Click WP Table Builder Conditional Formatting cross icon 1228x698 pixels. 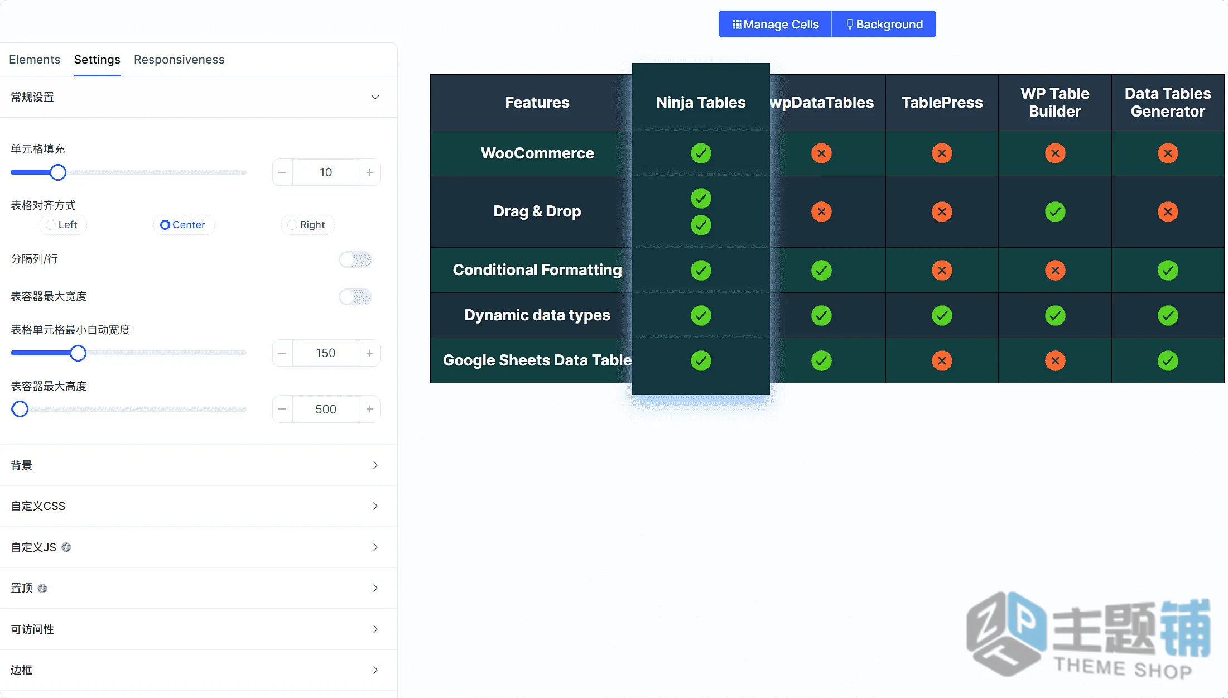pos(1055,270)
